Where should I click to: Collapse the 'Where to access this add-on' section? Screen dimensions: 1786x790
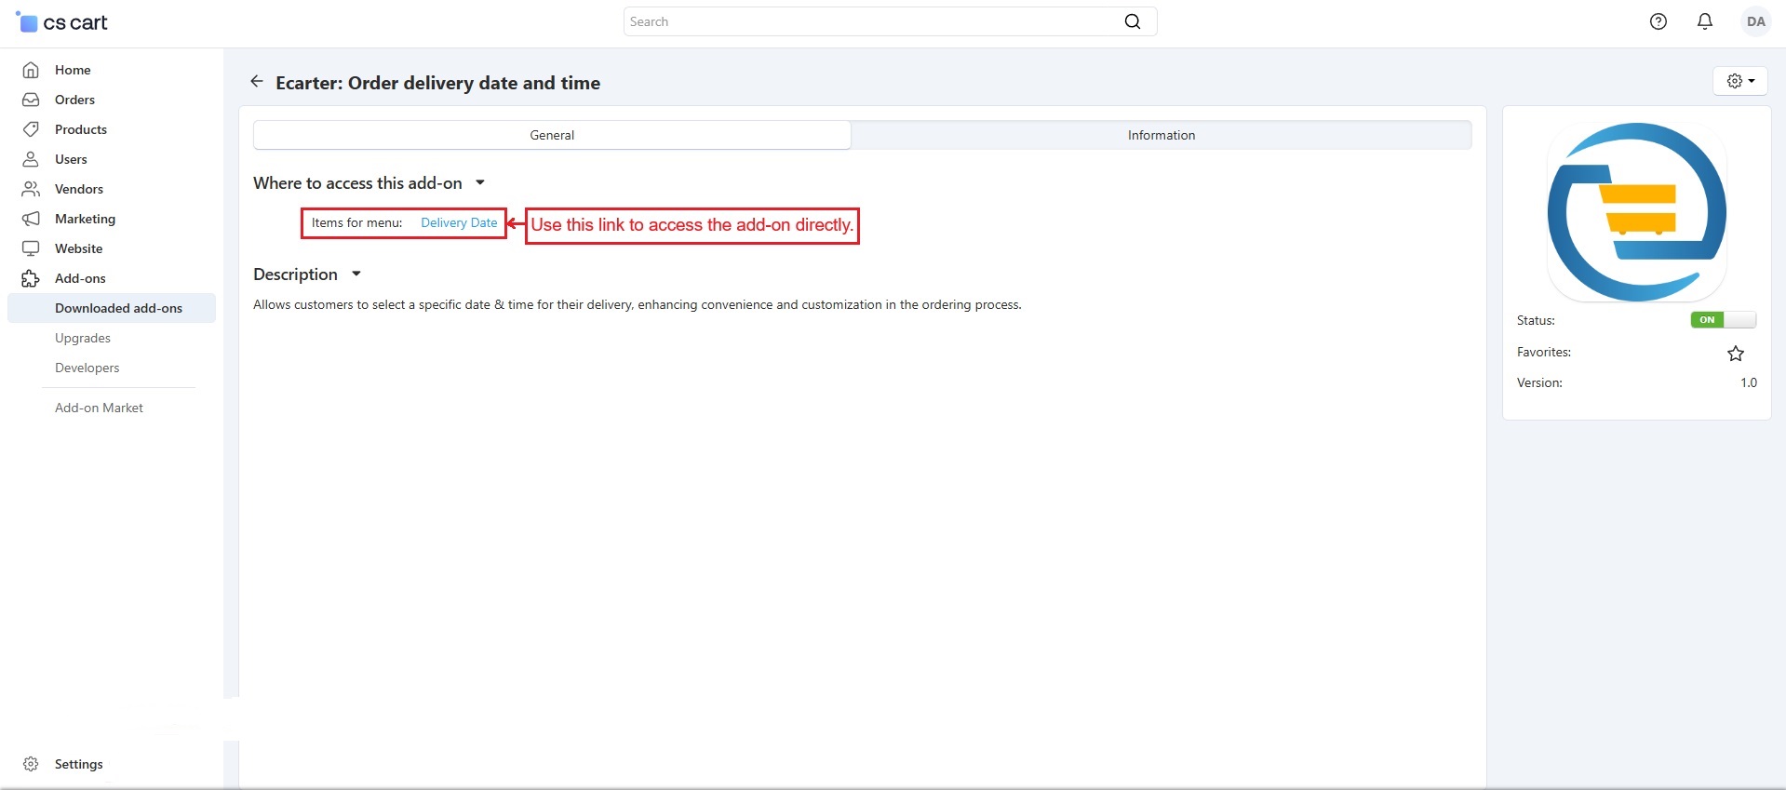pos(480,183)
